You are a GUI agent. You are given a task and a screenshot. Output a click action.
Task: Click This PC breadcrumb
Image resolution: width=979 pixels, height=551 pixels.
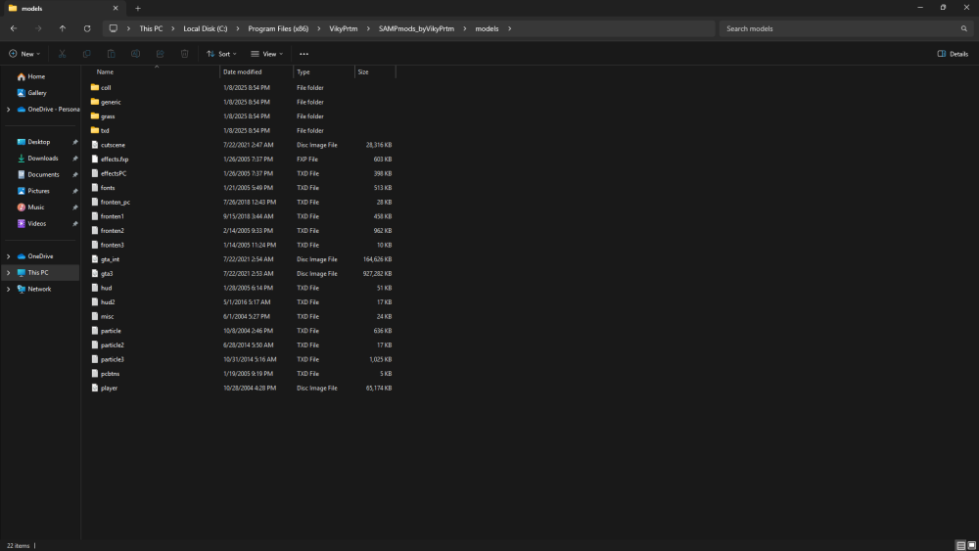click(x=151, y=28)
